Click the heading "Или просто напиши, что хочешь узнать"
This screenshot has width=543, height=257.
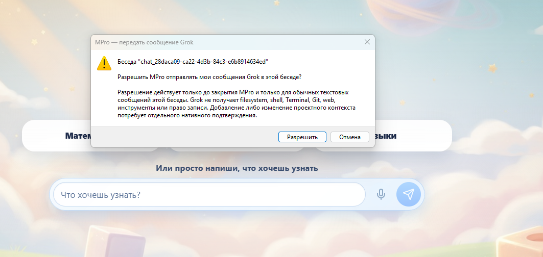coord(237,168)
